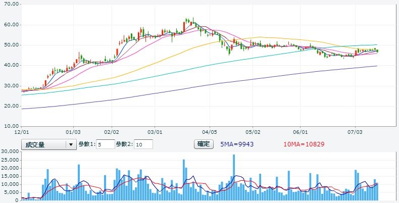Click the 10,000 volume axis label
This screenshot has width=399, height=203.
tap(10, 184)
